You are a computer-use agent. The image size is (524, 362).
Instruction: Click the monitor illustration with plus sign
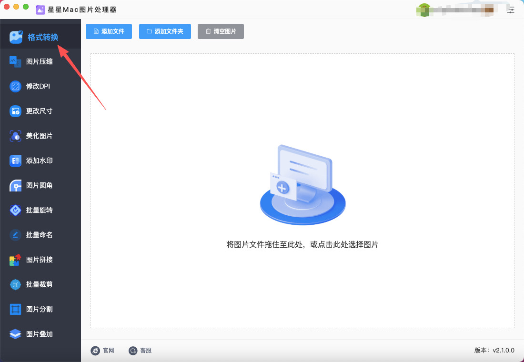[x=303, y=184]
